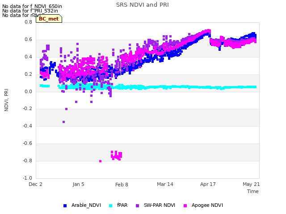The height and width of the screenshot is (214, 286).
Task: Click the 0.6 y-axis tick label
Action: tap(28, 40)
